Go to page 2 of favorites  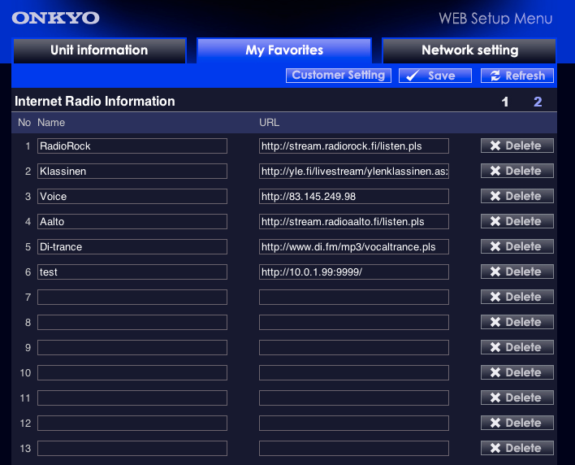click(538, 102)
